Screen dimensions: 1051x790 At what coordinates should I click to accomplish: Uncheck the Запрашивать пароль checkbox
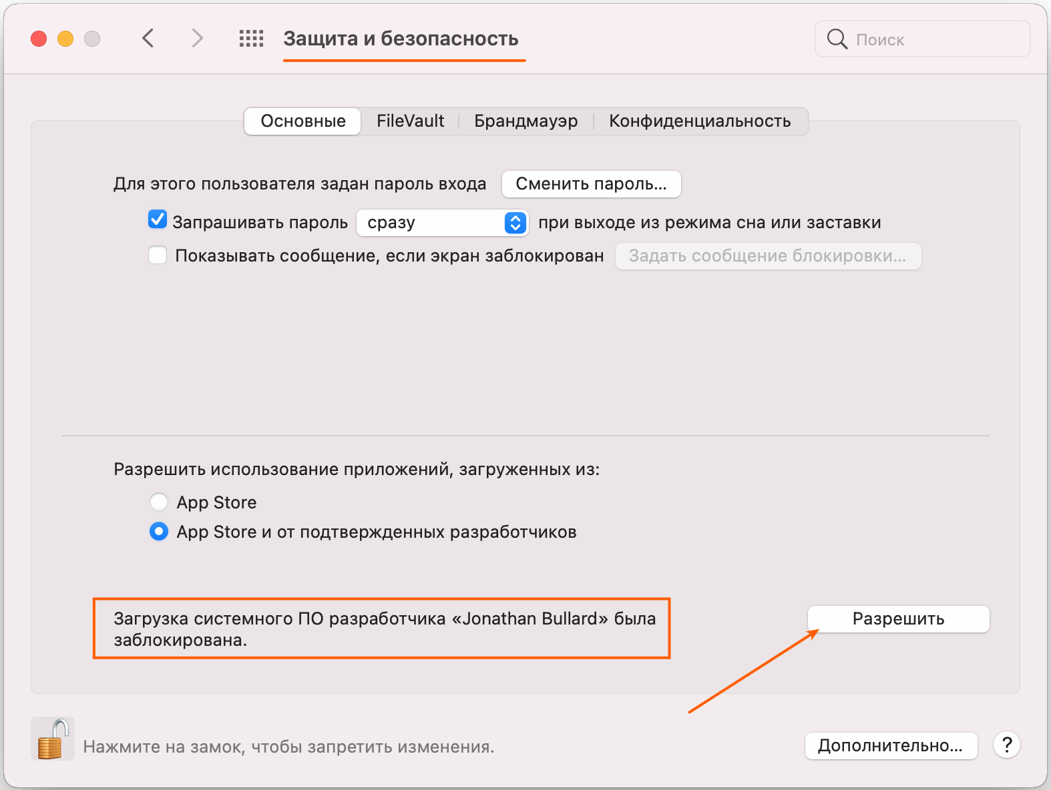click(158, 220)
